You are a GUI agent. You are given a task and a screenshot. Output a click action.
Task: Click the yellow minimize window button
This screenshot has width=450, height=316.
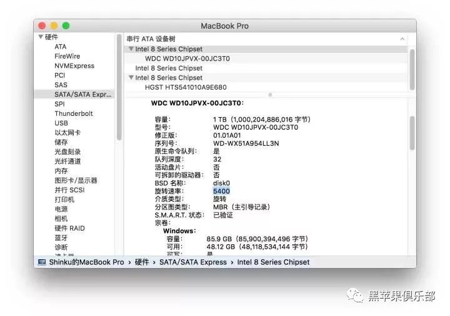coord(54,26)
